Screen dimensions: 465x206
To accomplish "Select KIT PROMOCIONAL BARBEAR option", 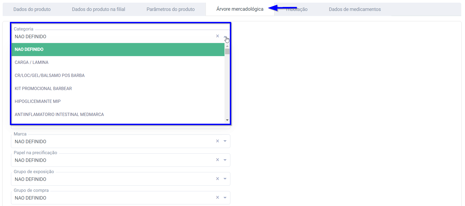I will coord(118,88).
